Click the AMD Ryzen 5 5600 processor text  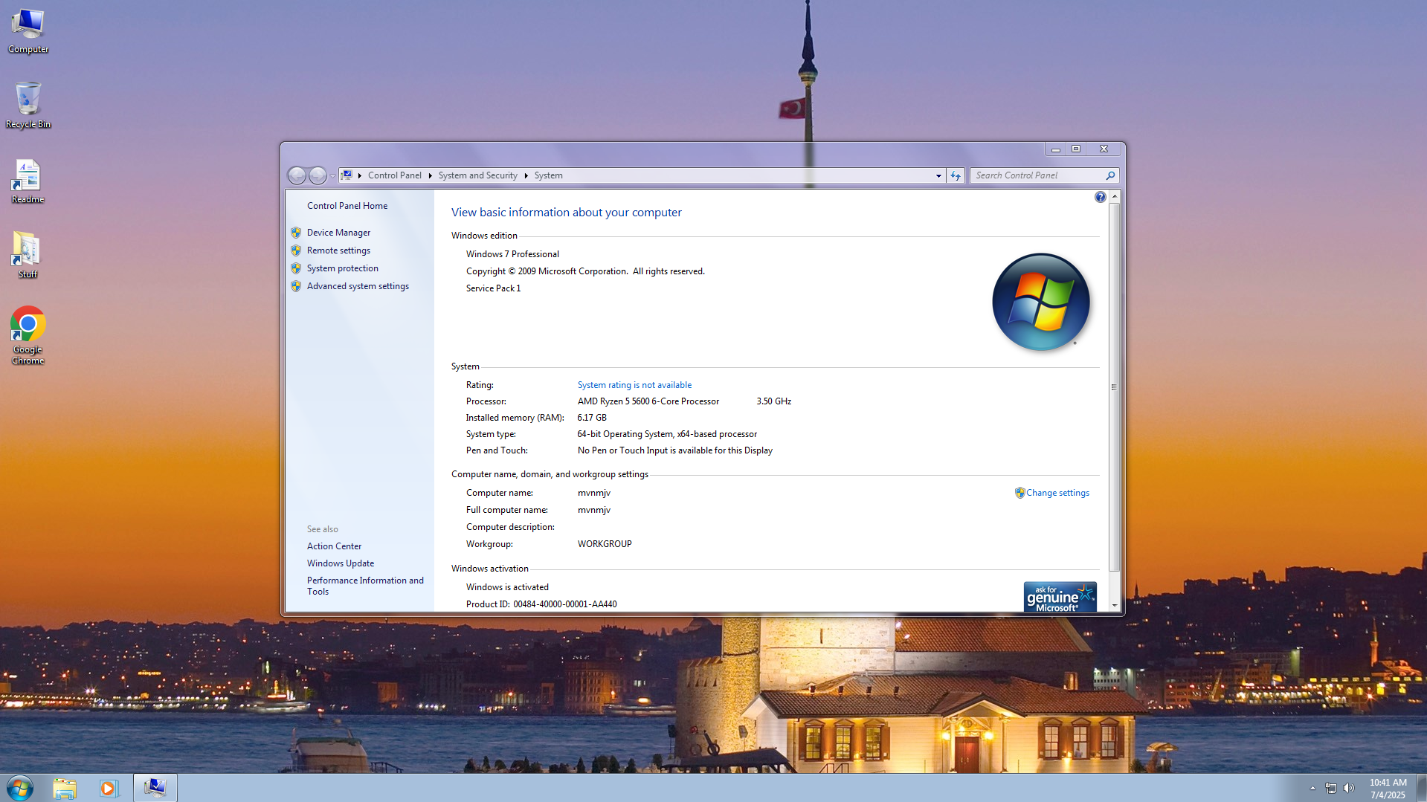[x=648, y=401]
